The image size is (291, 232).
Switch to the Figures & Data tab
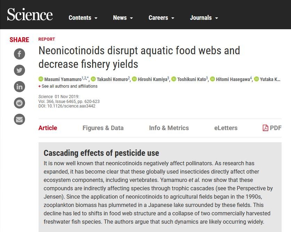(103, 128)
